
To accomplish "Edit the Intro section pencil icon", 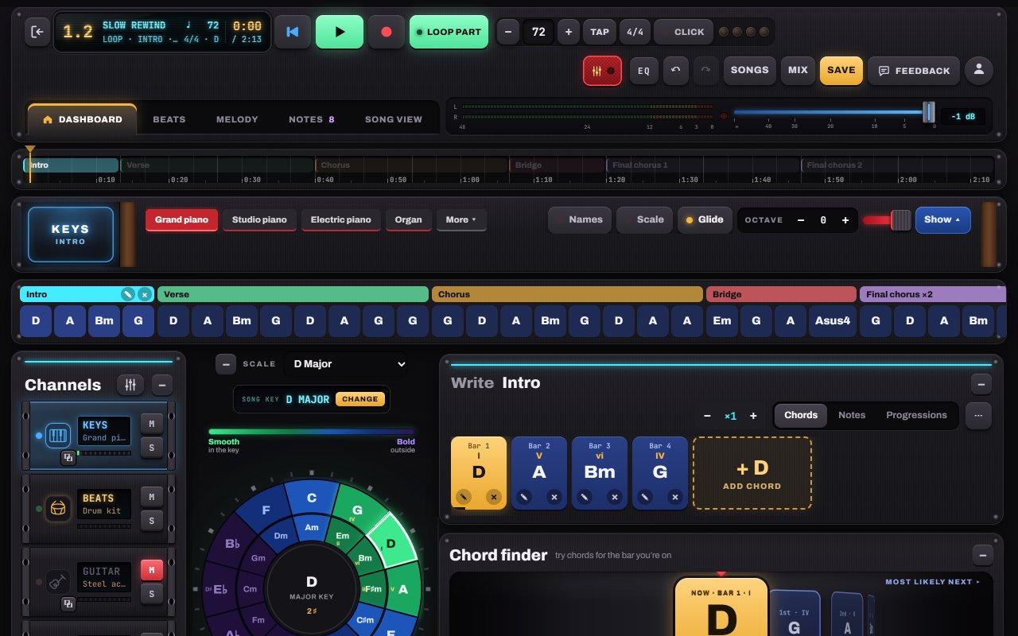I will (127, 294).
